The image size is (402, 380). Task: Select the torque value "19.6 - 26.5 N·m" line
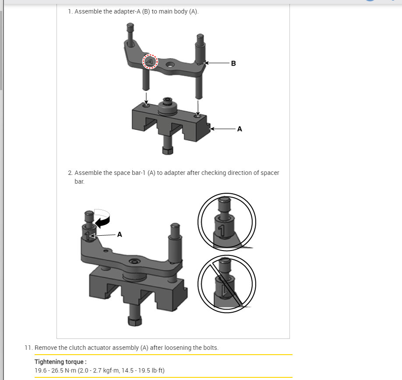click(x=99, y=370)
